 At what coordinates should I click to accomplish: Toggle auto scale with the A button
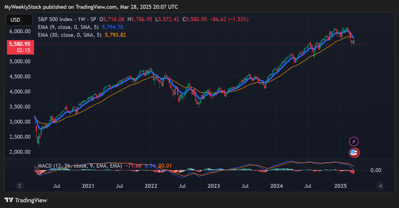(x=381, y=186)
